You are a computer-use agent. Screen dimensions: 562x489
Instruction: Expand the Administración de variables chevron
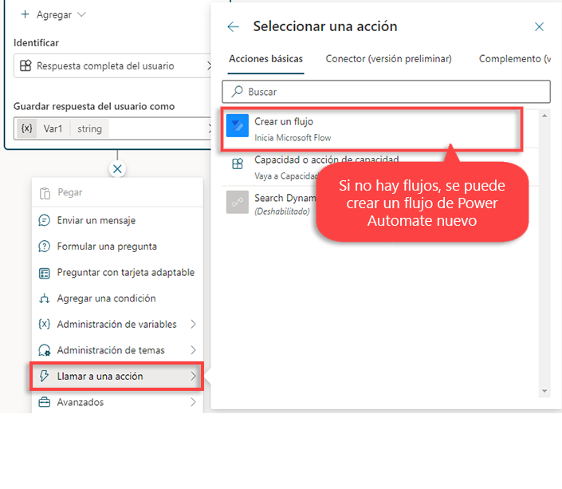point(193,325)
